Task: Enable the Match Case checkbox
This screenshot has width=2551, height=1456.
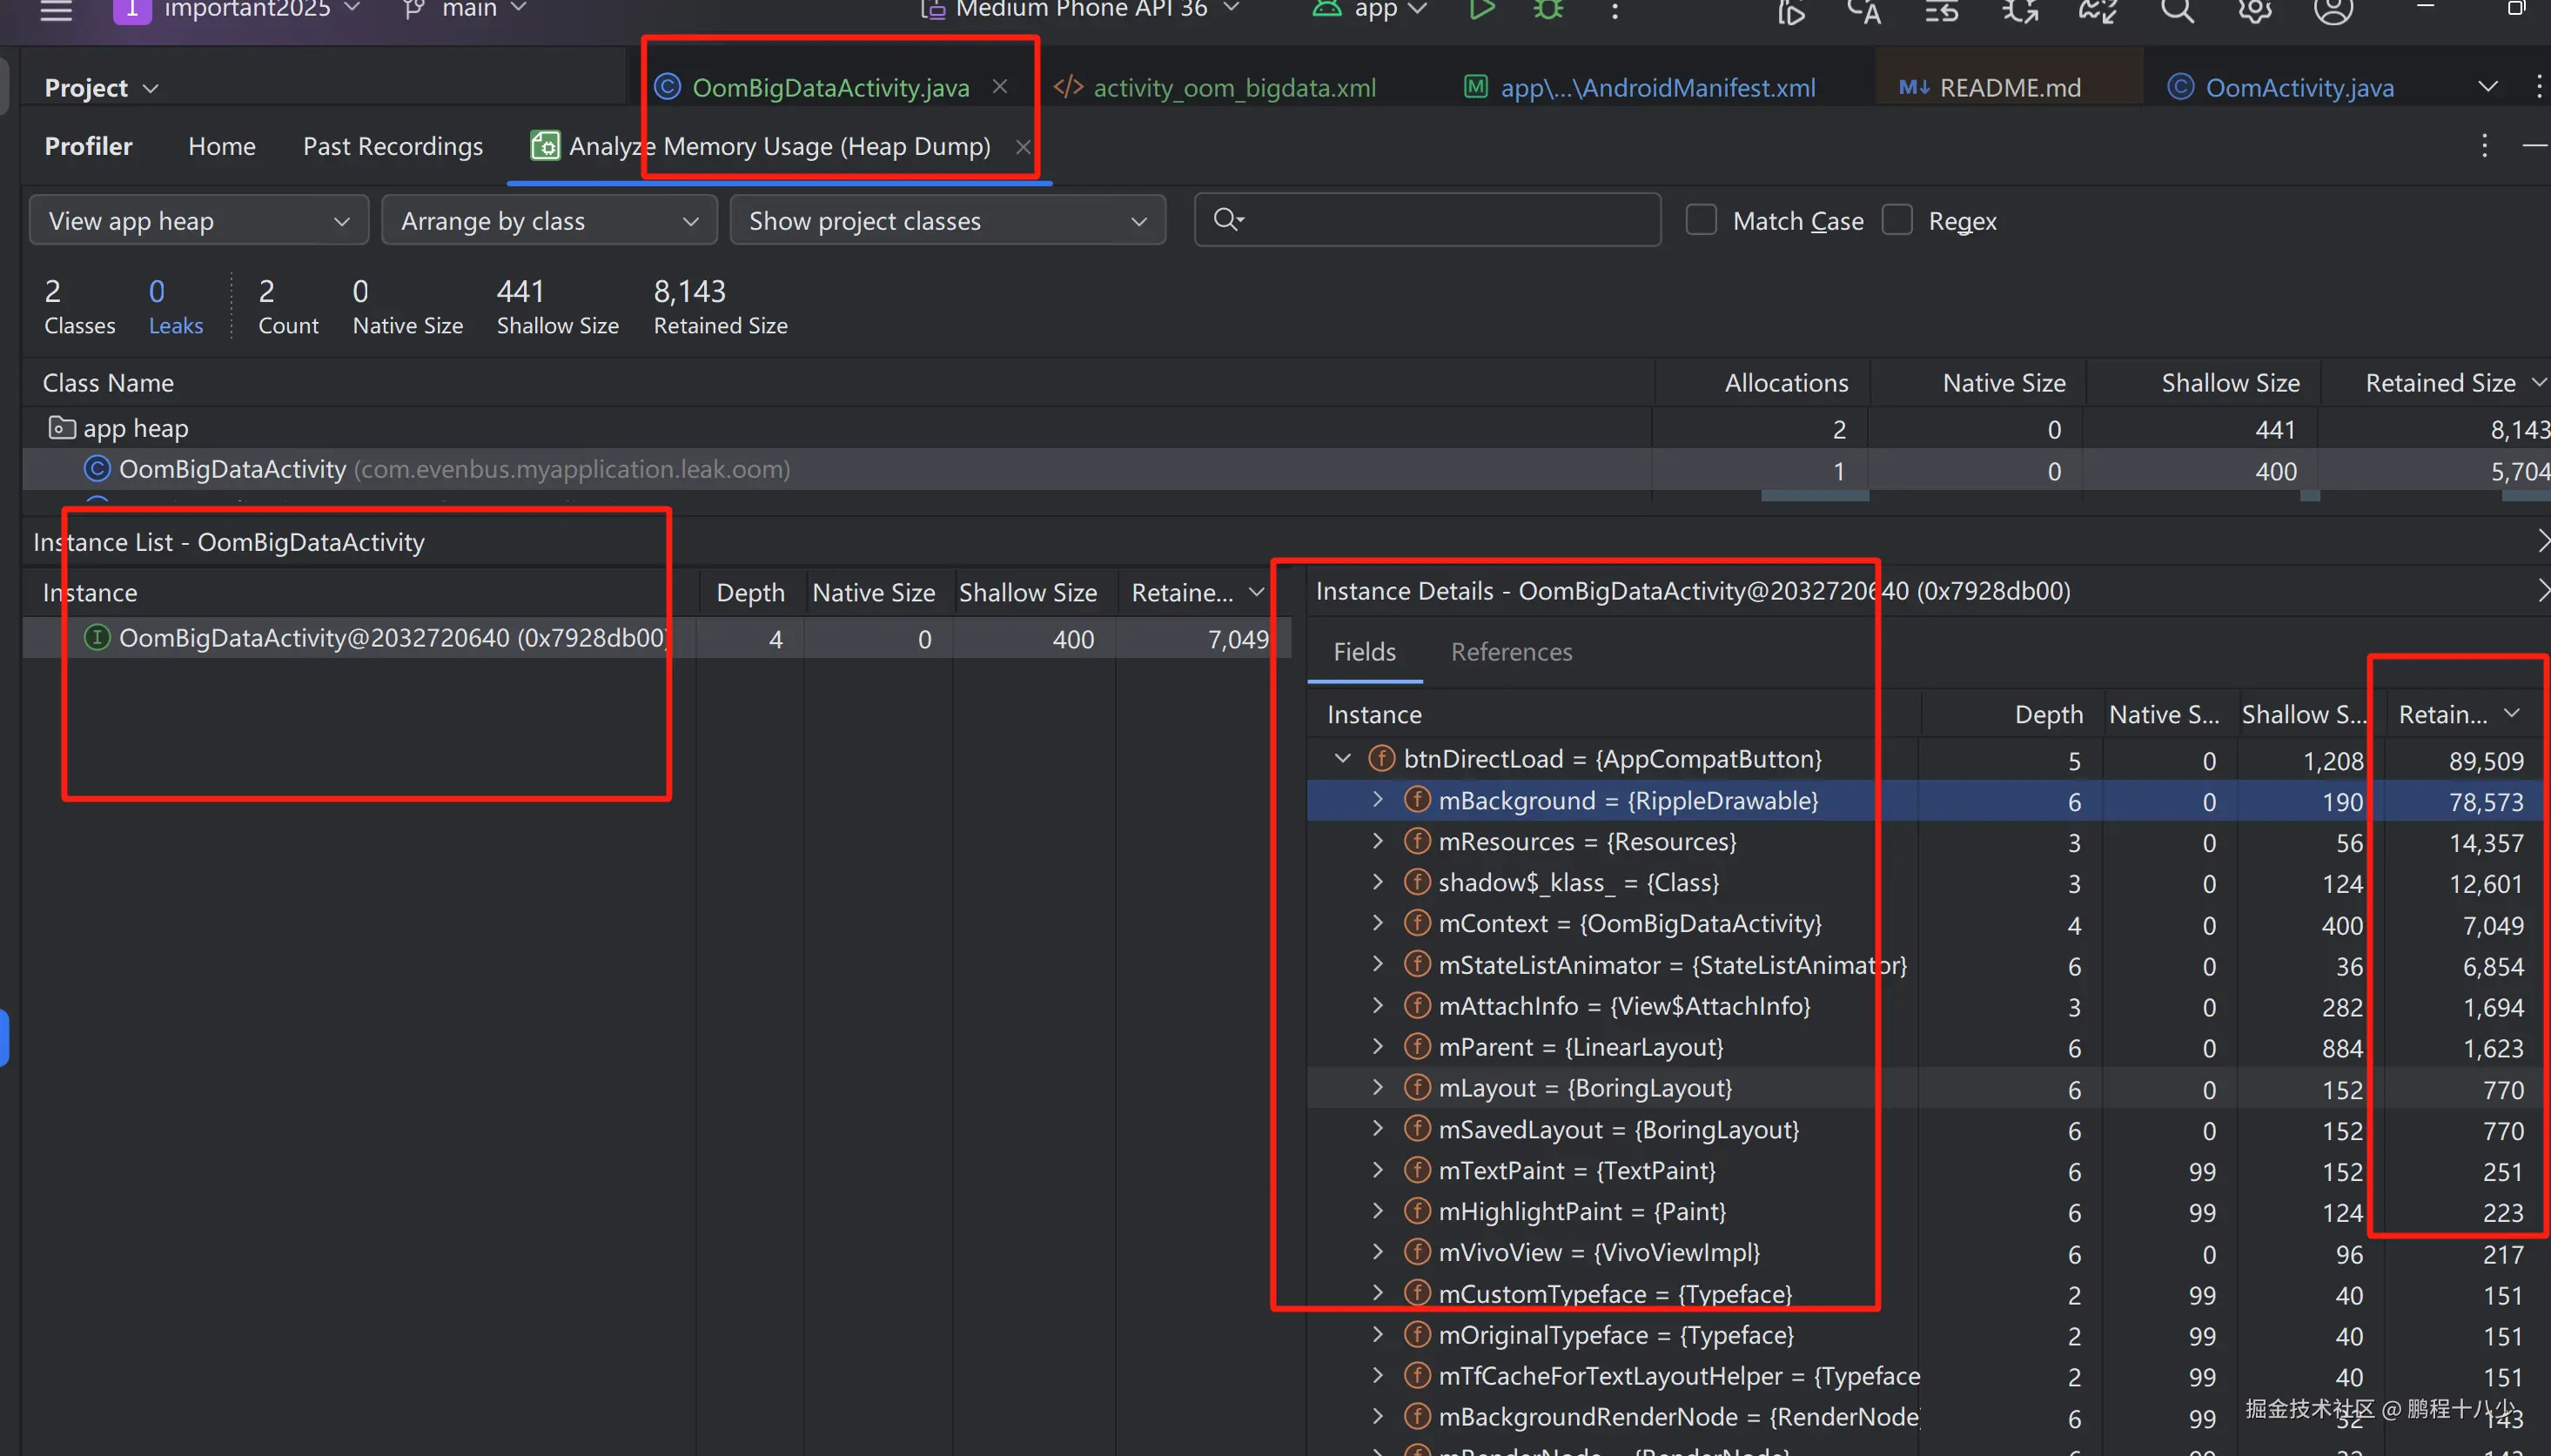Action: coord(1701,220)
